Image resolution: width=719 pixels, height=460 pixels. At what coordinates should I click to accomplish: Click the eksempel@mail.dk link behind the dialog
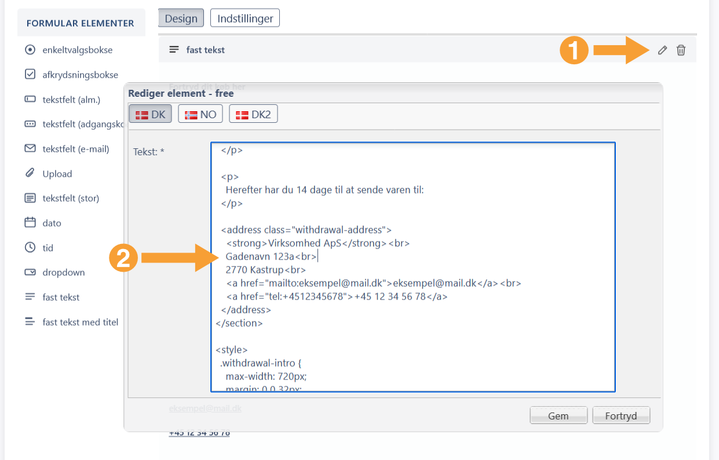pyautogui.click(x=205, y=408)
